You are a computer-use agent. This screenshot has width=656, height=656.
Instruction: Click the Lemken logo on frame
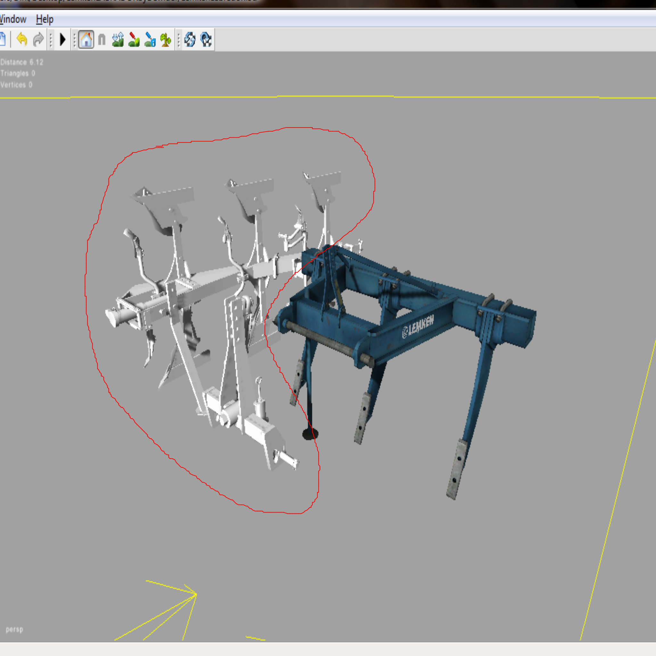pos(418,326)
